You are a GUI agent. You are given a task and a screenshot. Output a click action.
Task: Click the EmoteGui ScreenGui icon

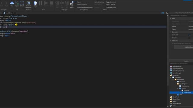(173, 77)
